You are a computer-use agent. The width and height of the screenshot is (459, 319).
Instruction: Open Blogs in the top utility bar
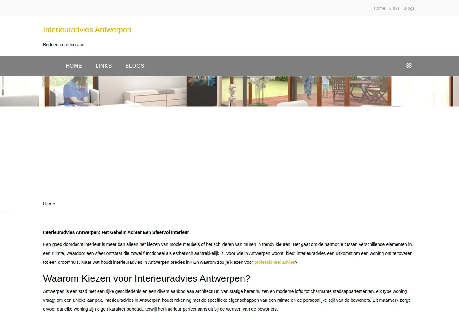(409, 8)
